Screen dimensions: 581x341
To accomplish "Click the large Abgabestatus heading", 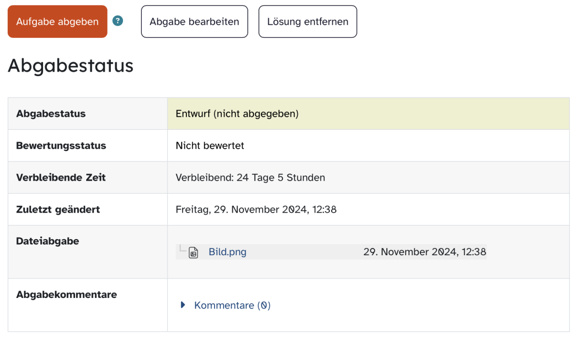I will point(71,65).
